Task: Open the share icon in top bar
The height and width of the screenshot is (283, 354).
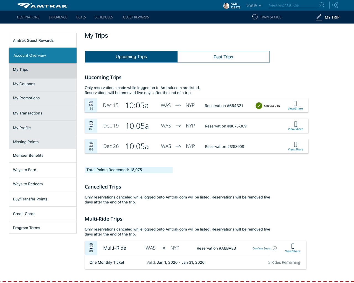Action: (x=335, y=5)
